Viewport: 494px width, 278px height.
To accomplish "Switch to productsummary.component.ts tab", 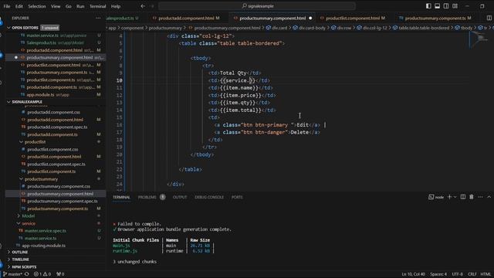I will click(435, 19).
